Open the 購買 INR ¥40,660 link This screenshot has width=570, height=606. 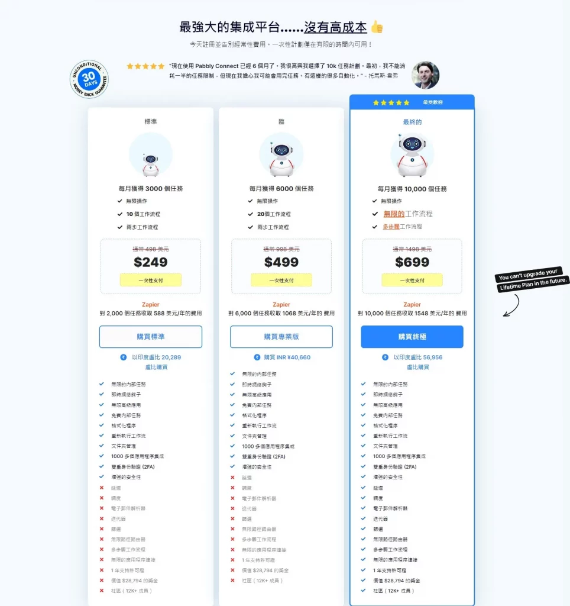click(x=287, y=357)
